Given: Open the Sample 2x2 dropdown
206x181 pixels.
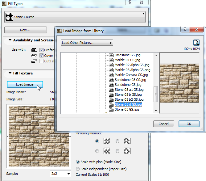Looking at the screenshot, I should click(x=60, y=174).
